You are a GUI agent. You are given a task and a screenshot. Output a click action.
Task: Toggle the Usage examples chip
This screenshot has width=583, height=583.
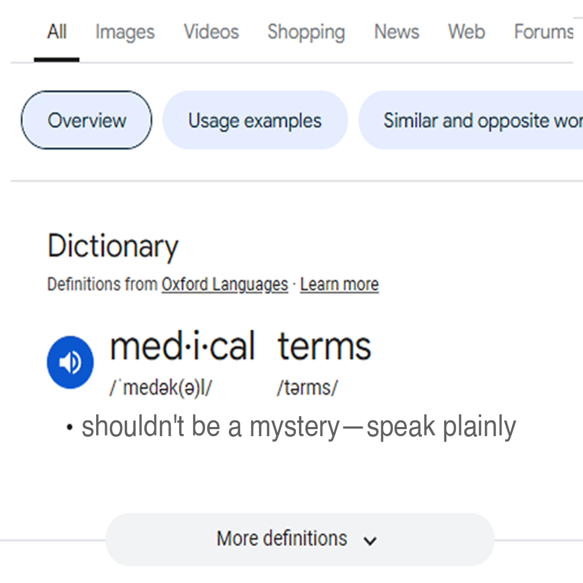(255, 120)
